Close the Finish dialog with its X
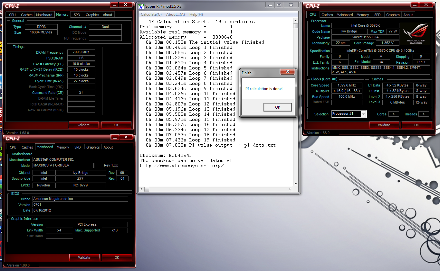The width and height of the screenshot is (440, 271). [x=287, y=72]
